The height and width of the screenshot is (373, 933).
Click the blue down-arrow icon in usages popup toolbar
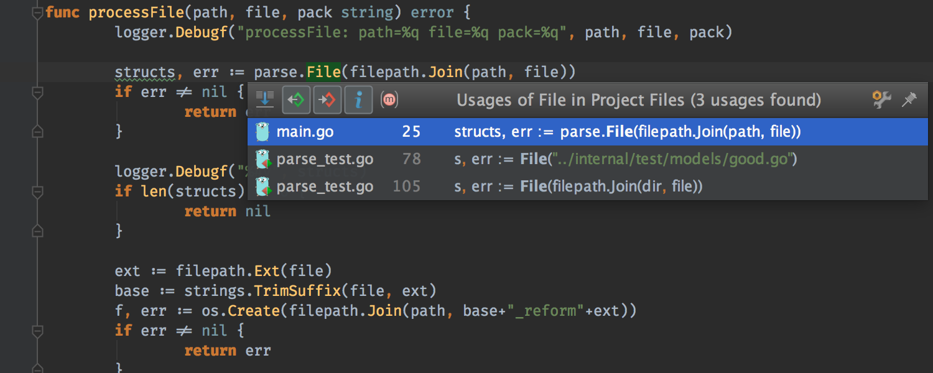266,99
